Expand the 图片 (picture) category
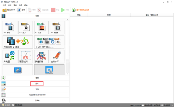174x107 pixels. point(35,84)
